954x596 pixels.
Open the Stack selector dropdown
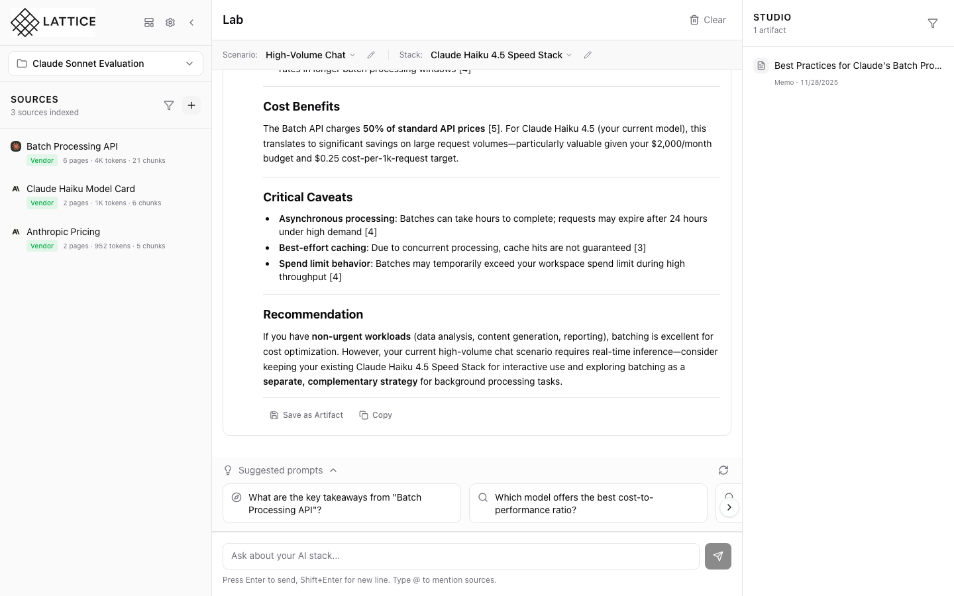coord(501,55)
